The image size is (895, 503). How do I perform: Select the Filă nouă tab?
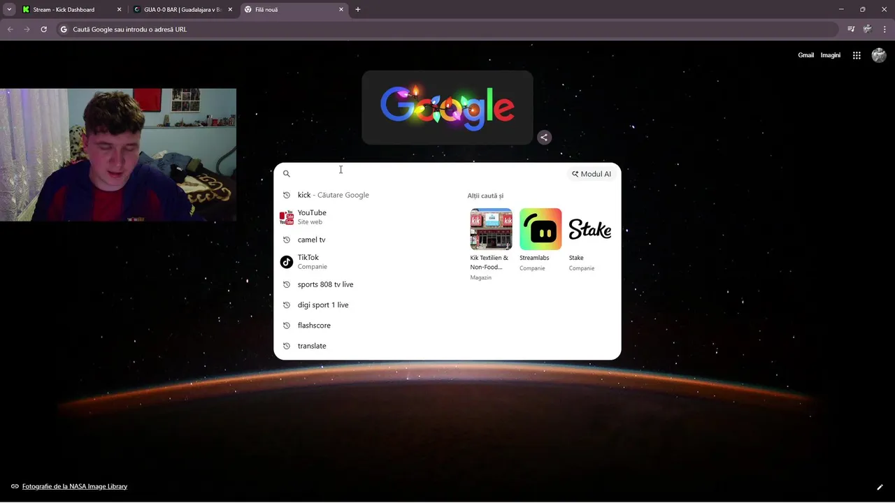click(294, 10)
